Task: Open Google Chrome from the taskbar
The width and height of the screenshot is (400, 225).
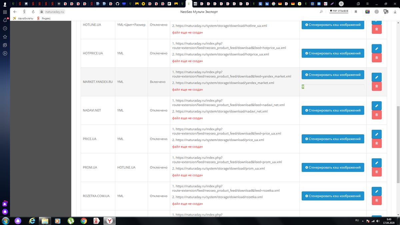Action: point(84,221)
